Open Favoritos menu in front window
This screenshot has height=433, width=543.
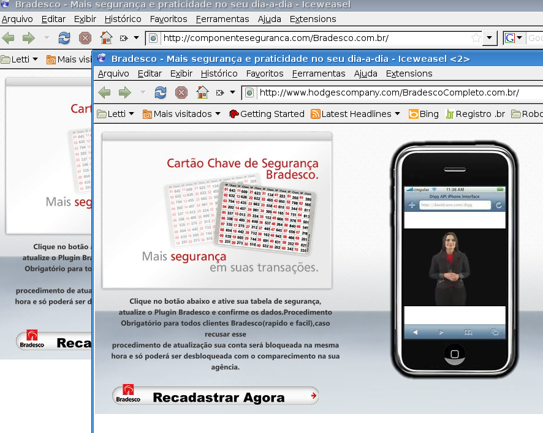point(265,73)
